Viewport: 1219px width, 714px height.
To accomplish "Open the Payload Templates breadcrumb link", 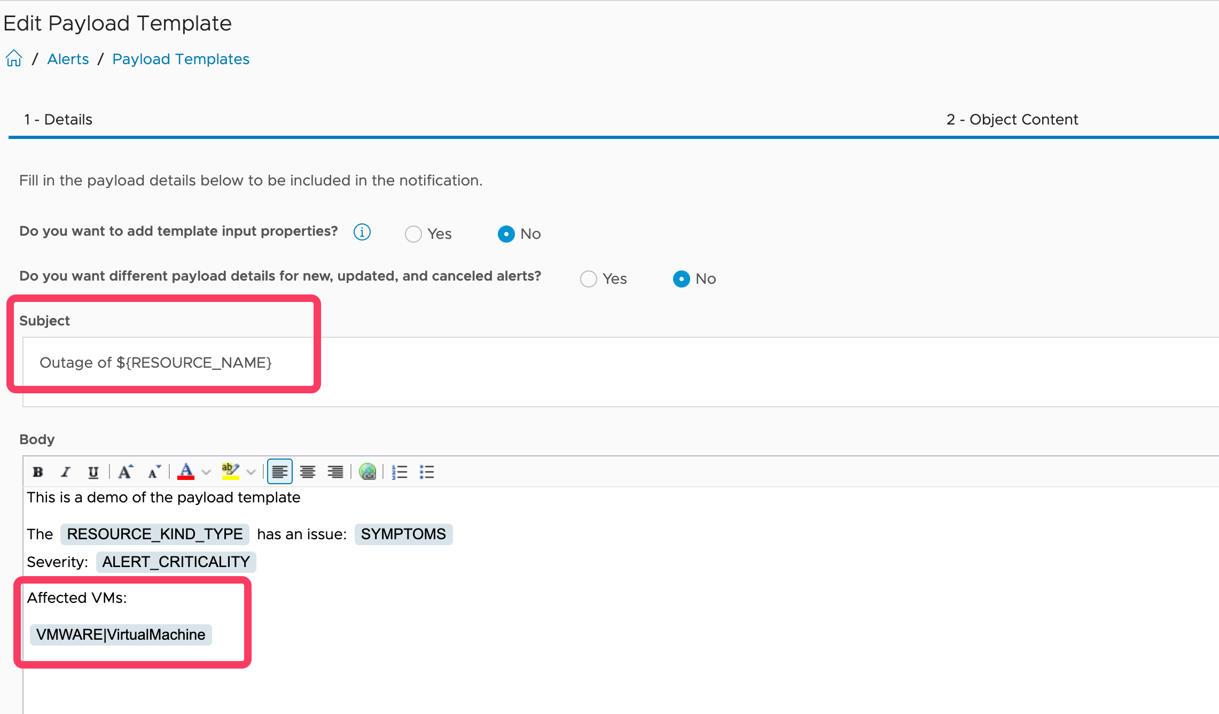I will 181,59.
